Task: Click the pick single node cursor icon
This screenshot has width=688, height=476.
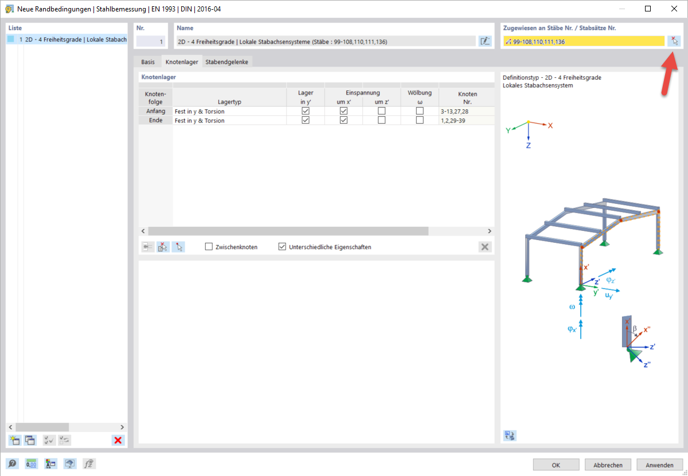Action: coord(179,247)
